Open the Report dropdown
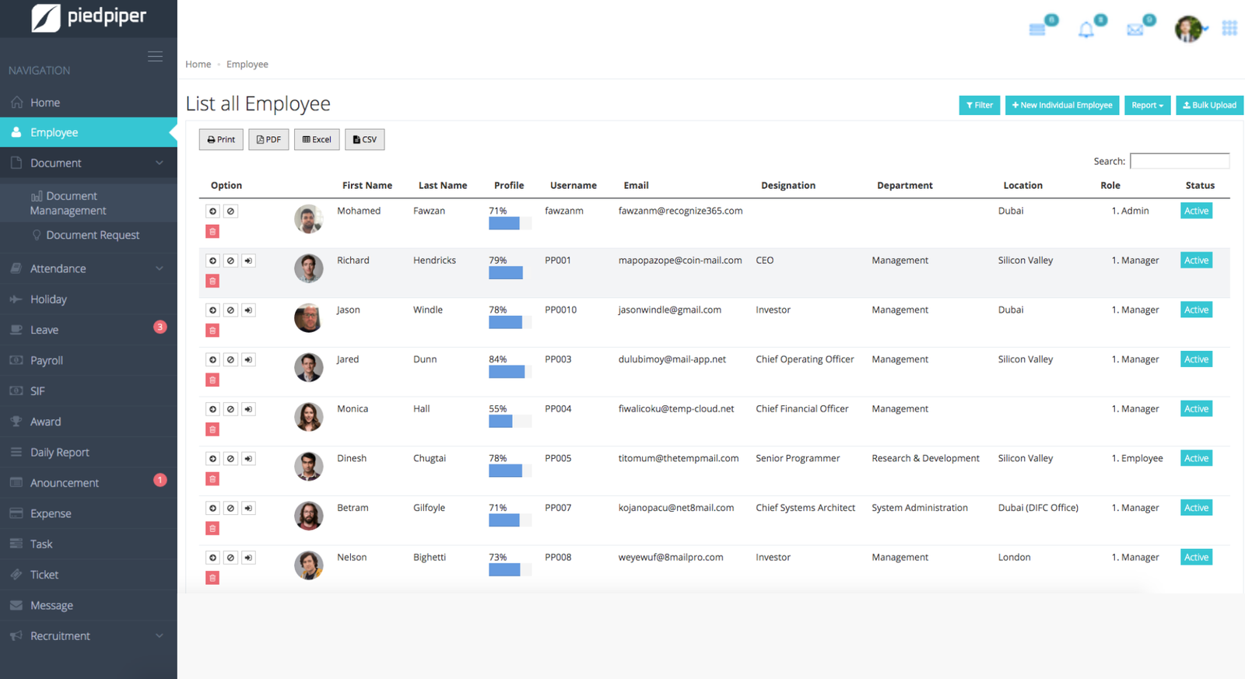The height and width of the screenshot is (679, 1245). tap(1147, 106)
